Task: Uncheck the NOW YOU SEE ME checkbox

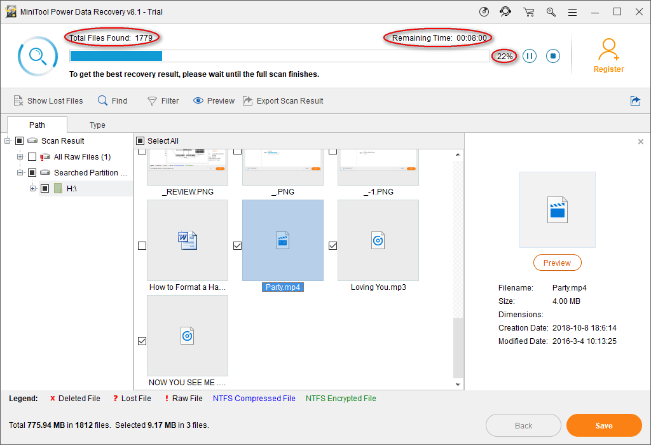Action: point(142,341)
